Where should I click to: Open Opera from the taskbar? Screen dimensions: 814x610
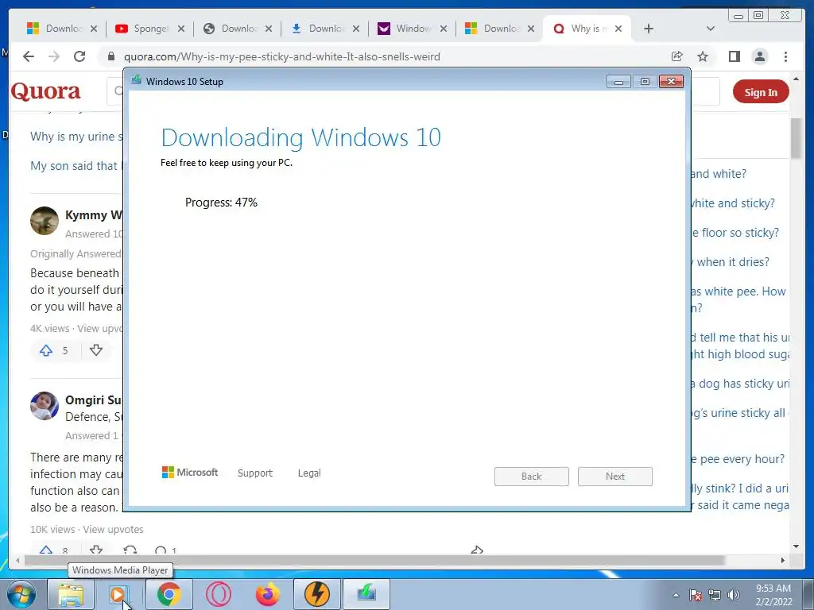click(x=218, y=594)
